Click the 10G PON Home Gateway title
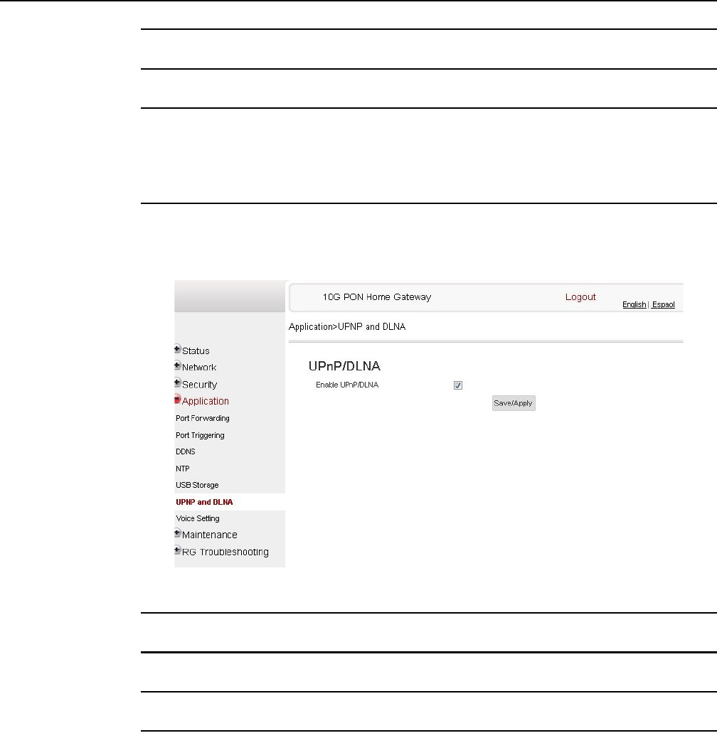 (376, 297)
